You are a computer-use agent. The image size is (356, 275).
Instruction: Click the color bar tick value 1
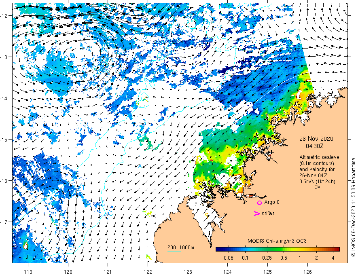pos(300,258)
